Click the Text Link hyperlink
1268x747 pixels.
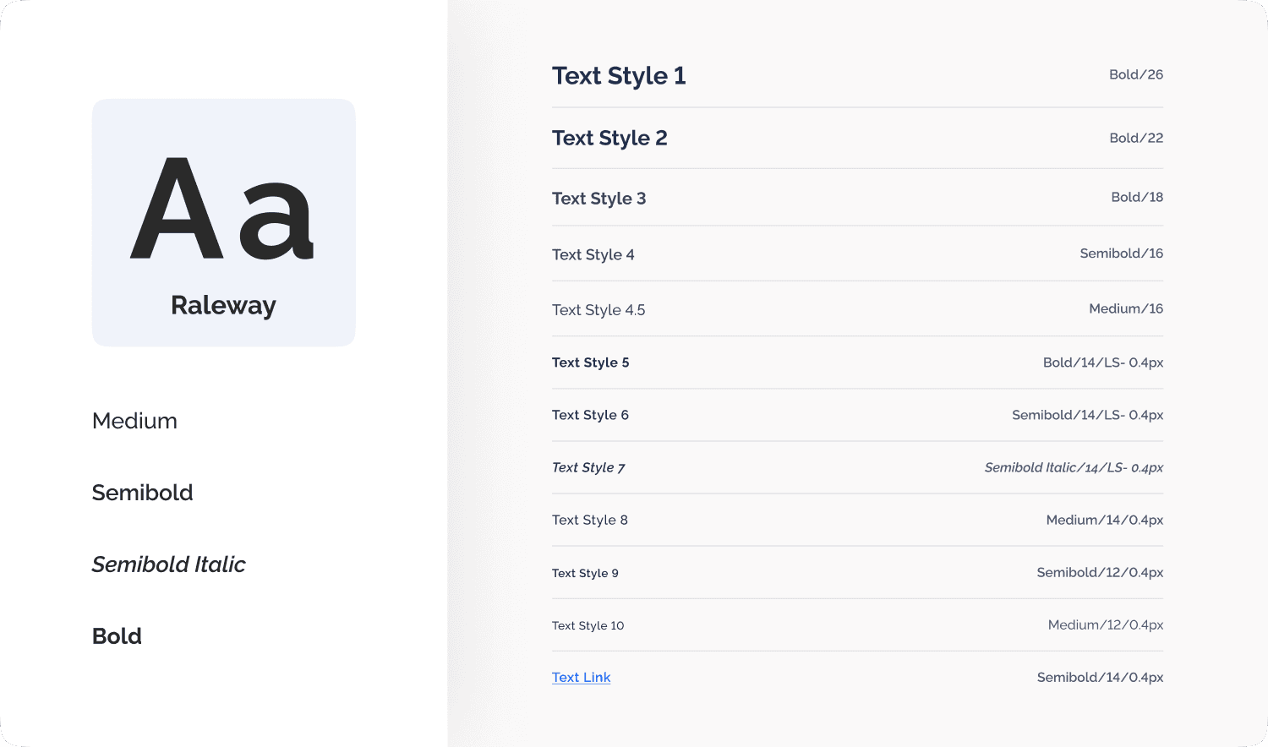coord(581,678)
